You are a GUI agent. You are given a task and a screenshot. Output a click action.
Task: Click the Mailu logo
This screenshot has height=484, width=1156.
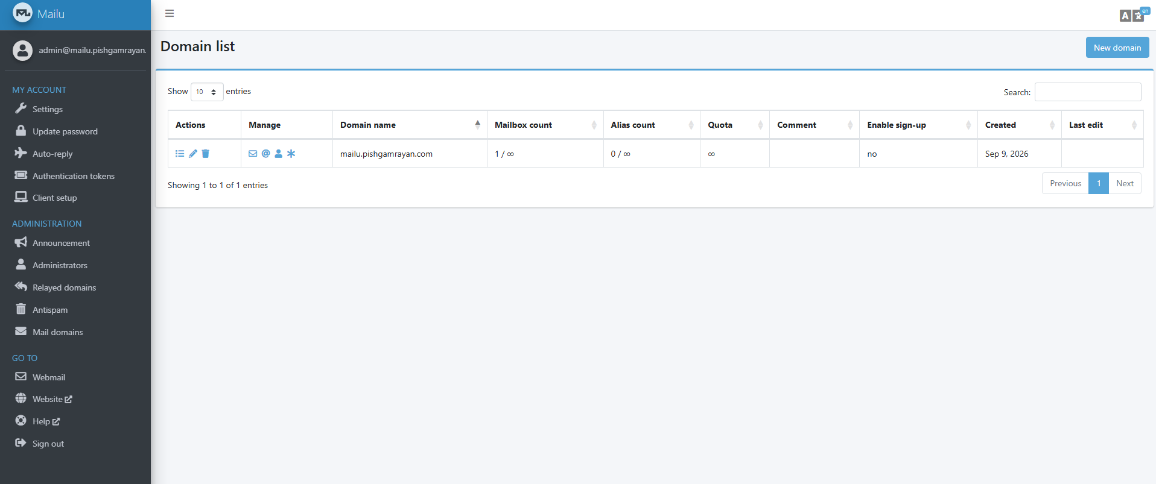[22, 13]
